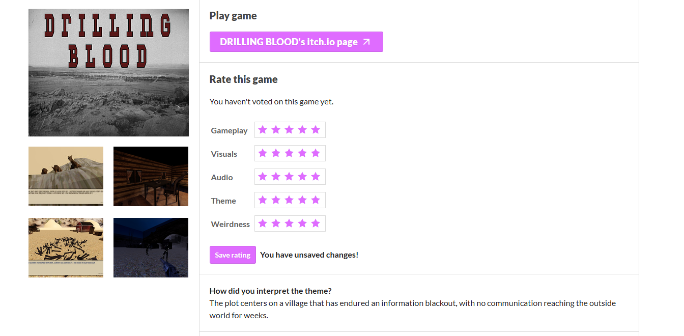Click the Audio rating label

(222, 178)
